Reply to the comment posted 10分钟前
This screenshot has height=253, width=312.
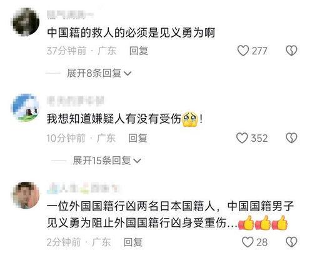pos(138,138)
